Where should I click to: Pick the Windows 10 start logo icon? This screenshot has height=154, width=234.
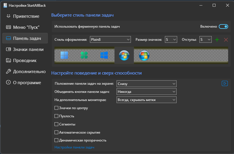point(104,55)
